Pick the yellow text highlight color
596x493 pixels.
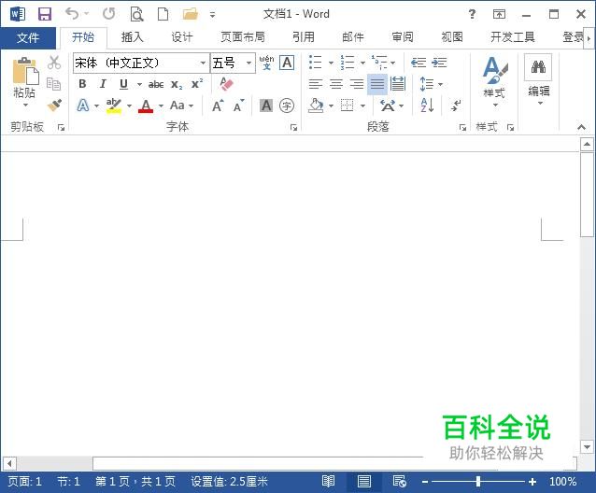click(114, 106)
